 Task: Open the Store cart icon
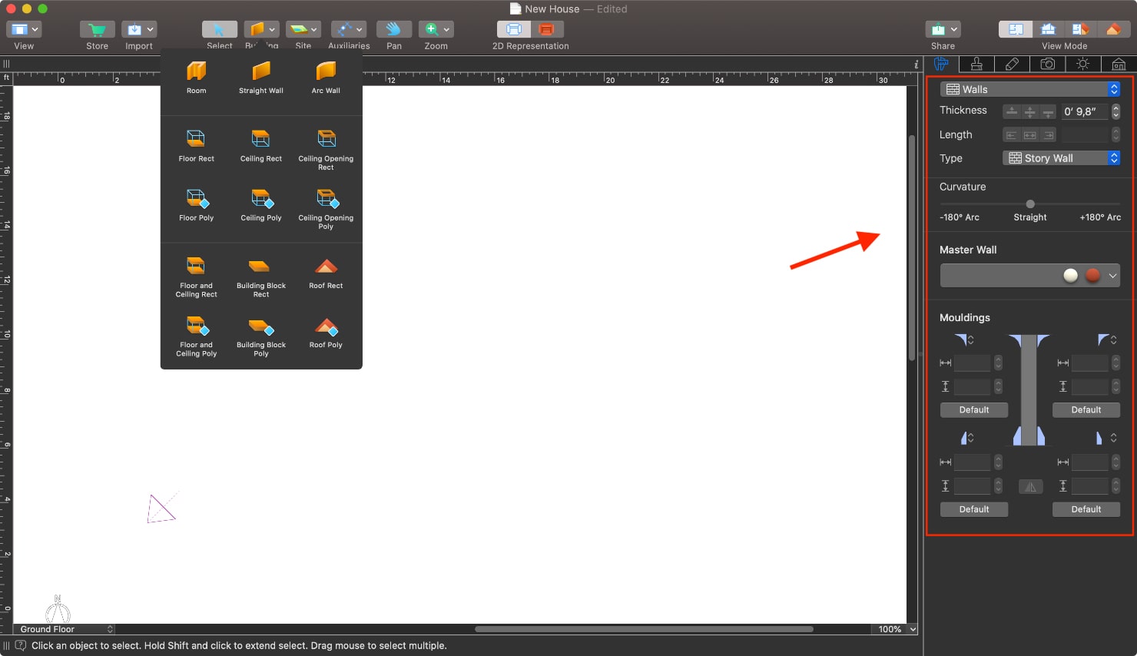pyautogui.click(x=97, y=29)
